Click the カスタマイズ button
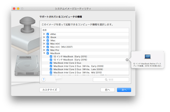 [50, 90]
